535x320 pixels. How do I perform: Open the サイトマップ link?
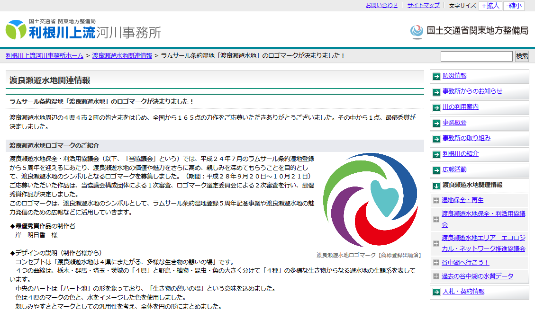tap(423, 6)
